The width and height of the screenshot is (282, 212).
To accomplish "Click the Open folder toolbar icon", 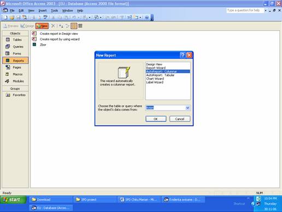I will point(12,17).
